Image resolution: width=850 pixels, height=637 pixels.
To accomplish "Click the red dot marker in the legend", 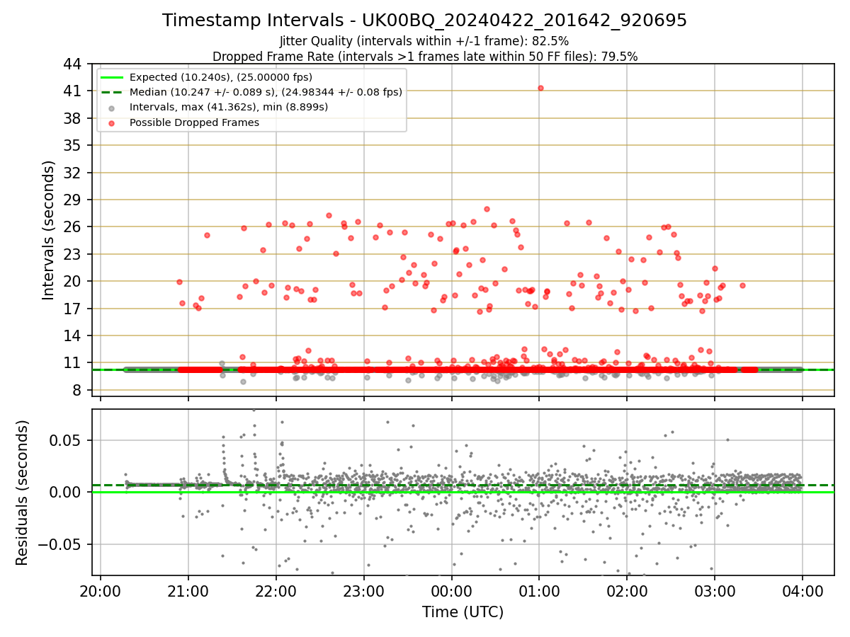I will click(x=113, y=122).
